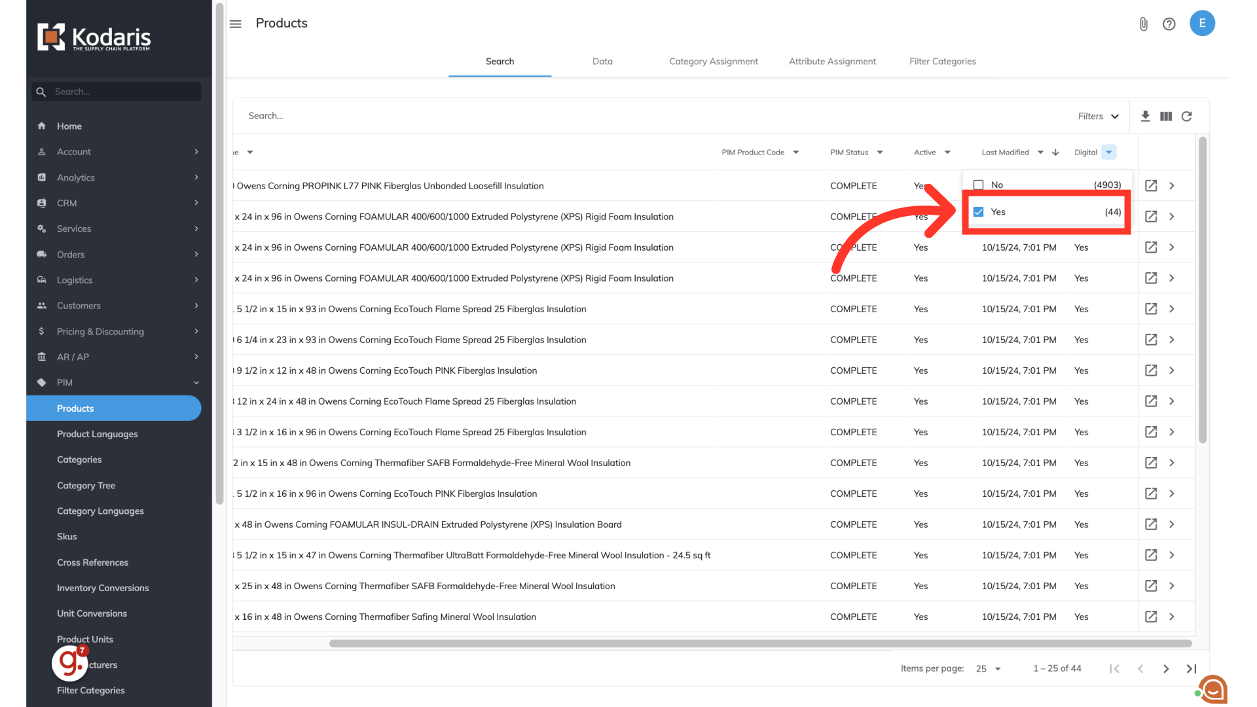Screen dimensions: 1257x707
Task: Open PROPINK L77 product in new window
Action: tap(1151, 186)
